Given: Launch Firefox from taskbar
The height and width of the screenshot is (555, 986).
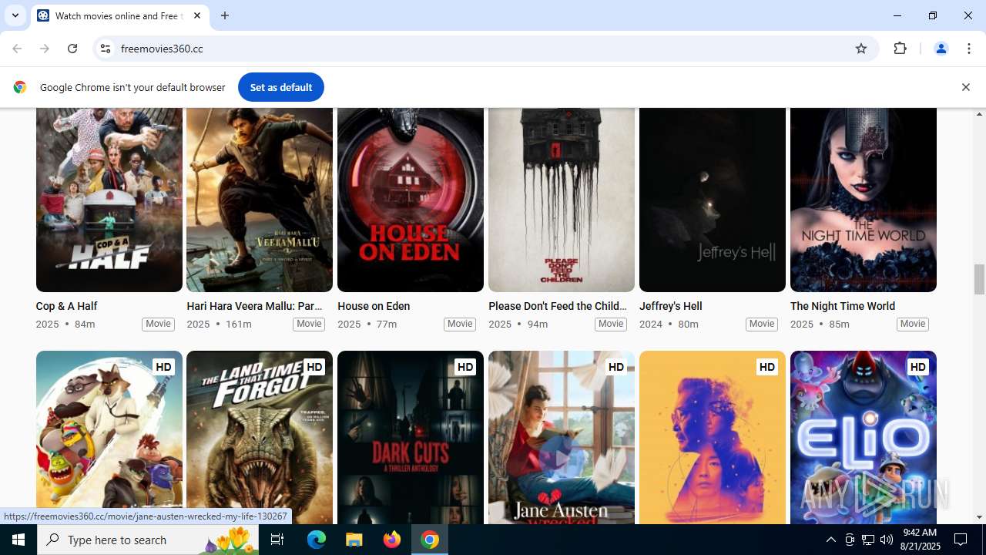Looking at the screenshot, I should point(392,540).
